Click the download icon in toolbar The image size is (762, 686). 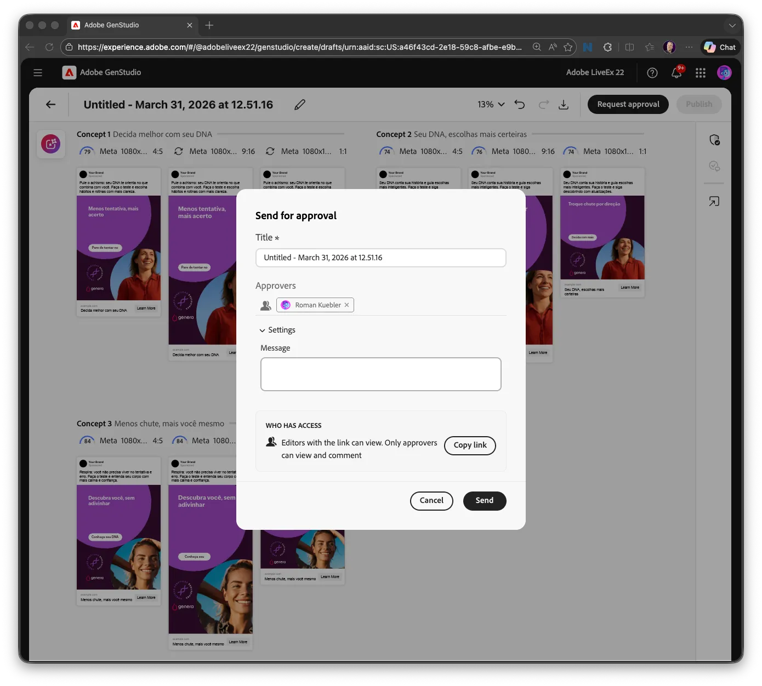click(564, 104)
